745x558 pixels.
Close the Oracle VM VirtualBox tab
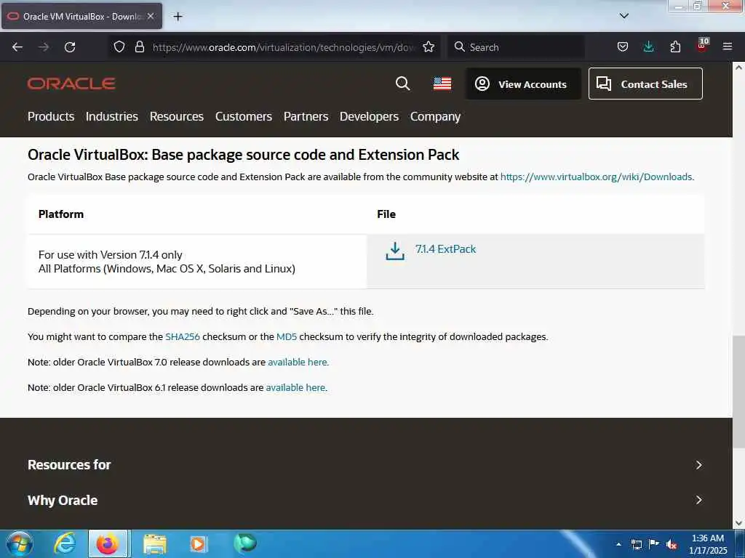pos(151,16)
